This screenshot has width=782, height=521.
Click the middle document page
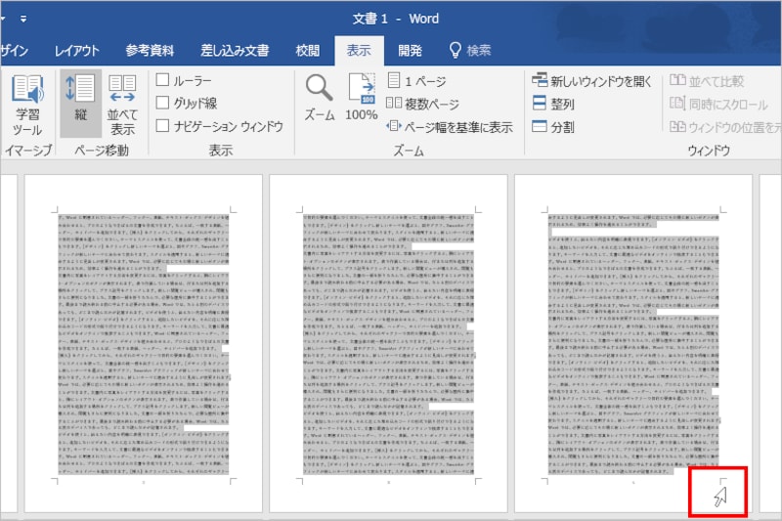(x=388, y=343)
